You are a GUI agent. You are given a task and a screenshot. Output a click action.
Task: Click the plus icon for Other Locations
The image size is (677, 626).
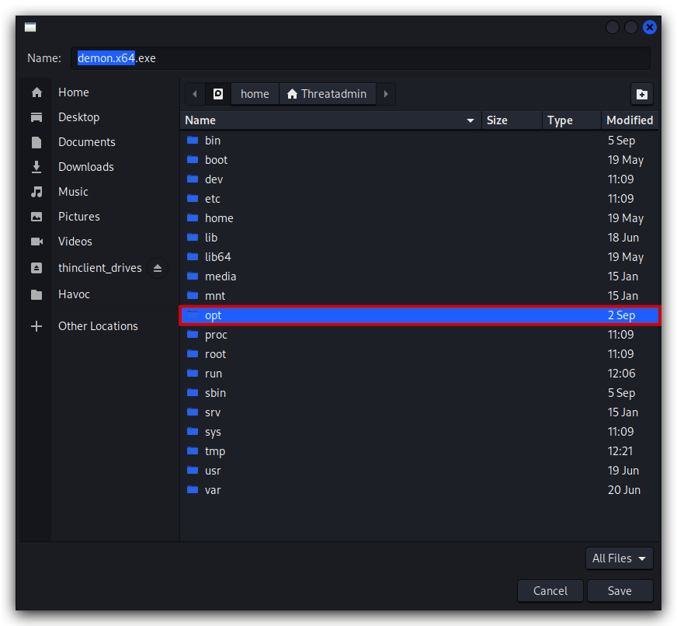[x=36, y=326]
